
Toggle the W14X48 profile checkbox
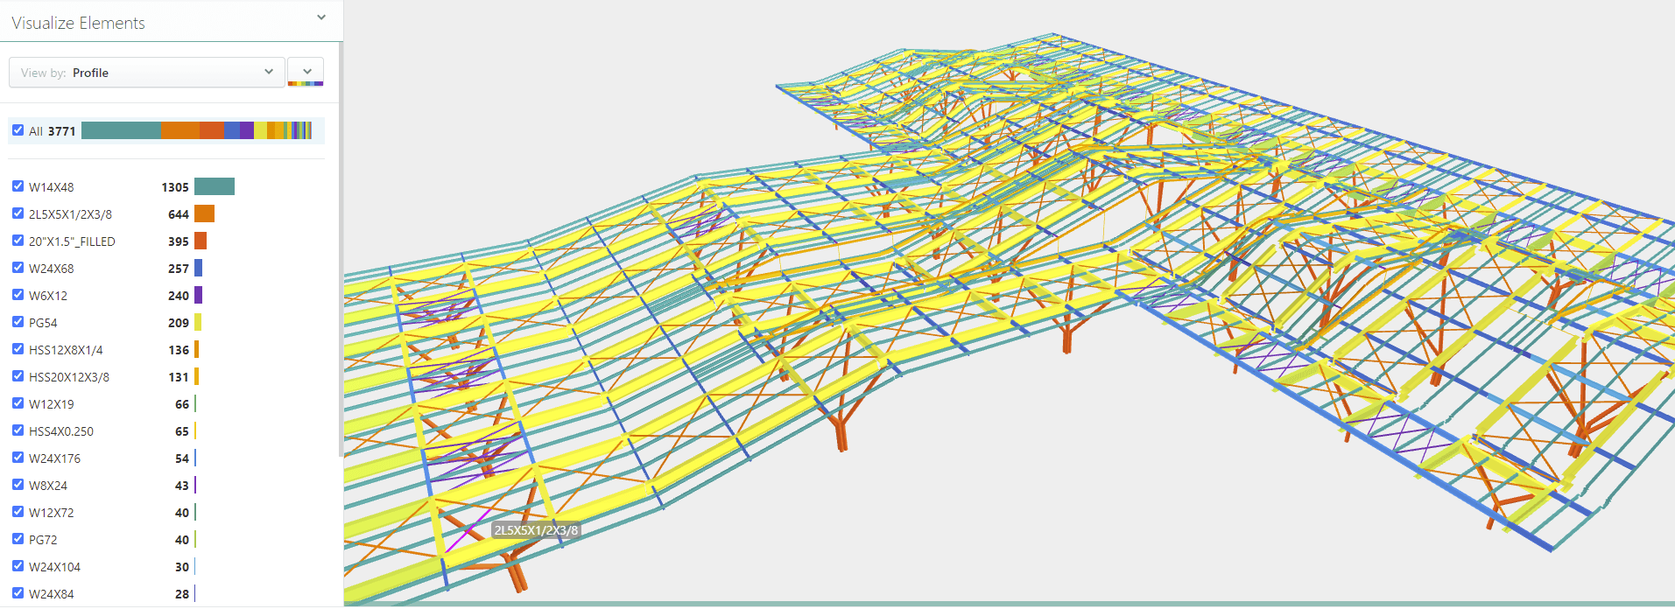point(18,186)
